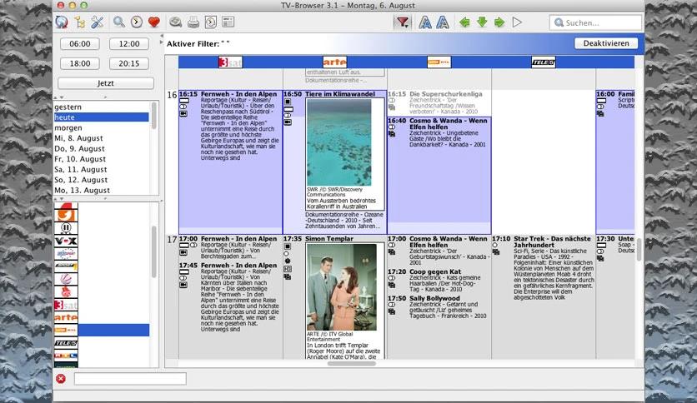Open 17:45 Fernweh - In den Alpen program

230,298
